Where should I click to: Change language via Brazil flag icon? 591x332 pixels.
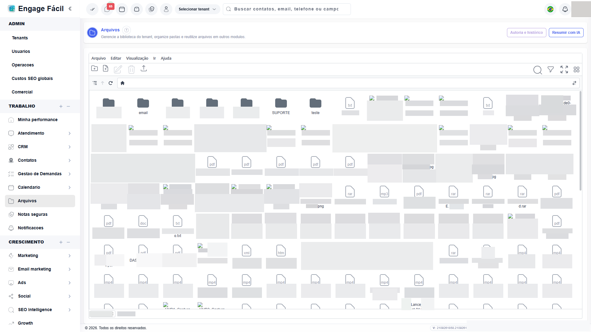point(550,9)
